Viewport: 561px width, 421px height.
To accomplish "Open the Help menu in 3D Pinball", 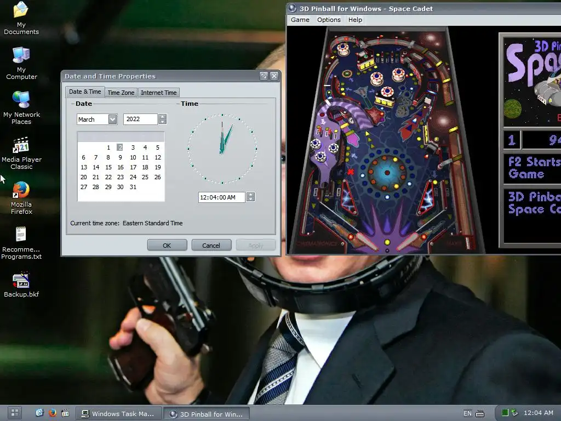I will 355,20.
